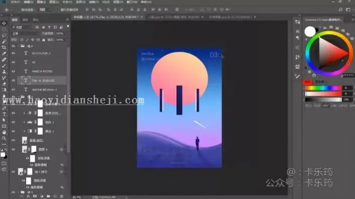Open the auto-select target dropdown
This screenshot has width=355, height=199.
click(45, 10)
